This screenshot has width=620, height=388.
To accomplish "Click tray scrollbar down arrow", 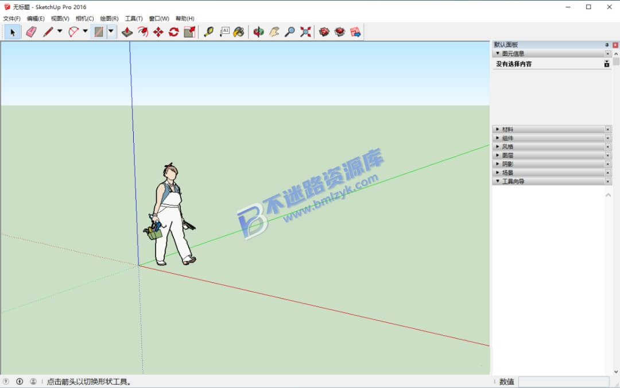I will tap(616, 372).
